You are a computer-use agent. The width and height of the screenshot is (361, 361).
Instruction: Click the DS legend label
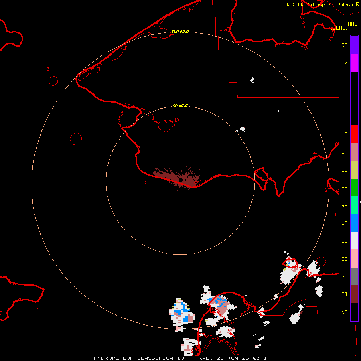point(344,241)
